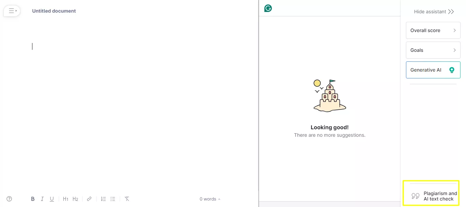This screenshot has width=466, height=207.
Task: Click the premium icon next to Generative AI
Action: point(452,70)
